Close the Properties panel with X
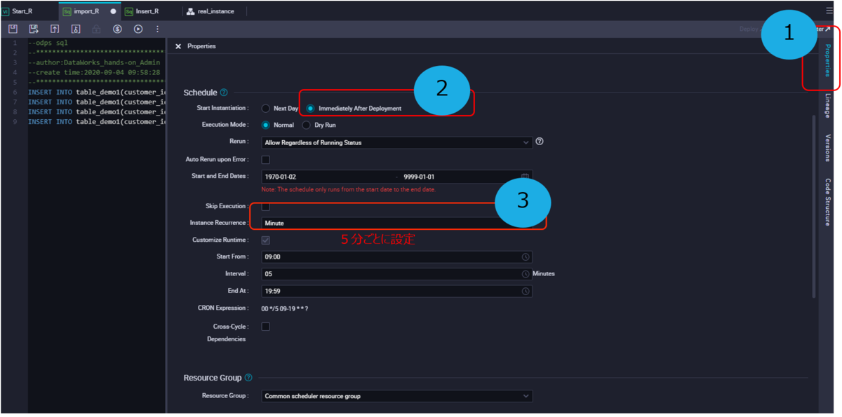 pyautogui.click(x=178, y=46)
